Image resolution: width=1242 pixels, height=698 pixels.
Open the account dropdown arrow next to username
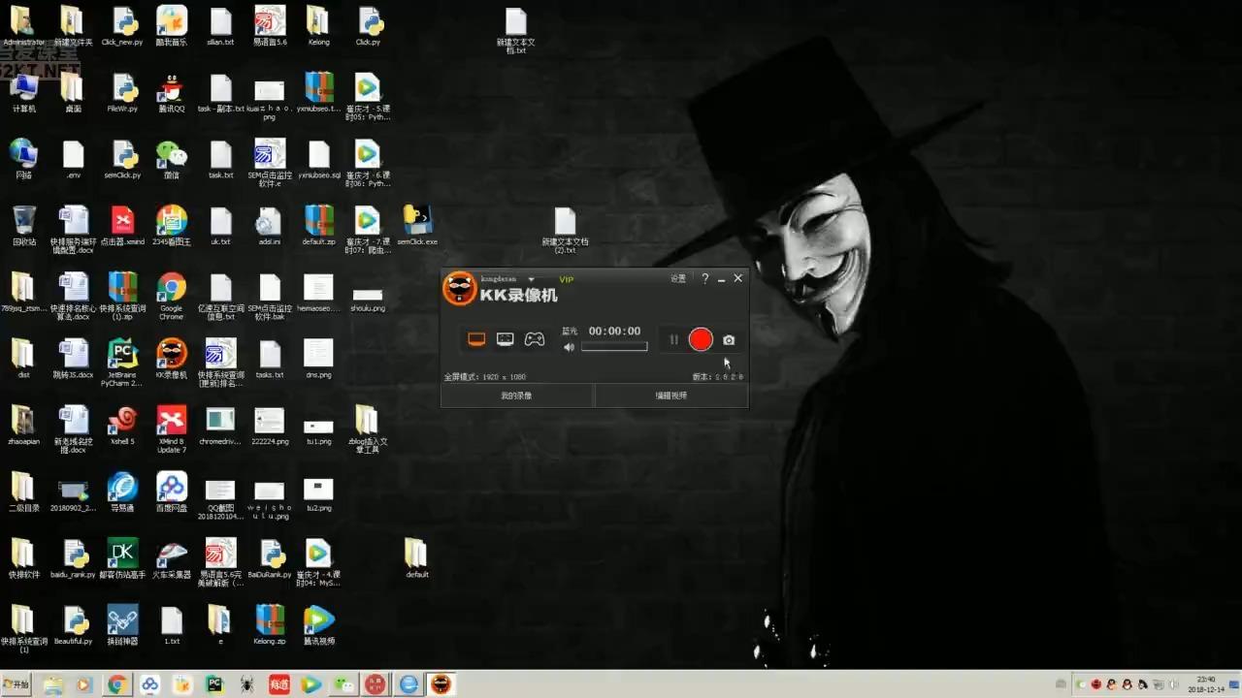[531, 279]
